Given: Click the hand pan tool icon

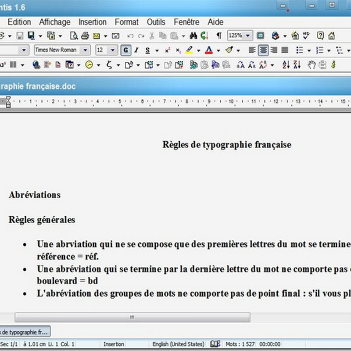Looking at the screenshot, I should tap(312, 64).
